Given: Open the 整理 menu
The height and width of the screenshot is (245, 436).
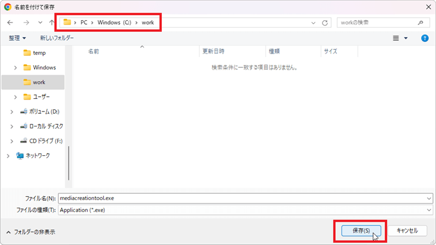Looking at the screenshot, I should (17, 38).
